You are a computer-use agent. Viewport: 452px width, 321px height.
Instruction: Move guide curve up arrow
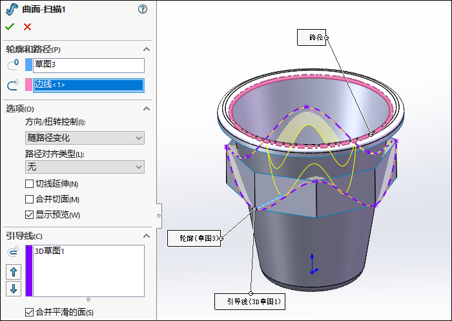pos(14,272)
